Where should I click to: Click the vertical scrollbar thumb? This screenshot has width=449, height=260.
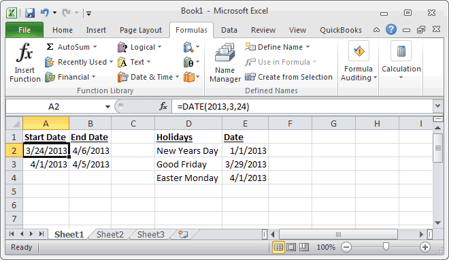point(437,148)
